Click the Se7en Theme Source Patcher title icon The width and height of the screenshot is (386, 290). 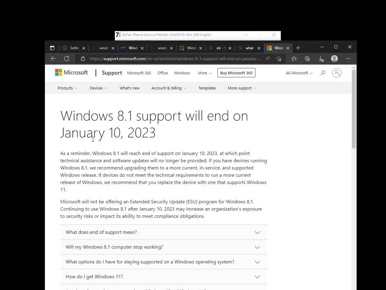pyautogui.click(x=118, y=35)
